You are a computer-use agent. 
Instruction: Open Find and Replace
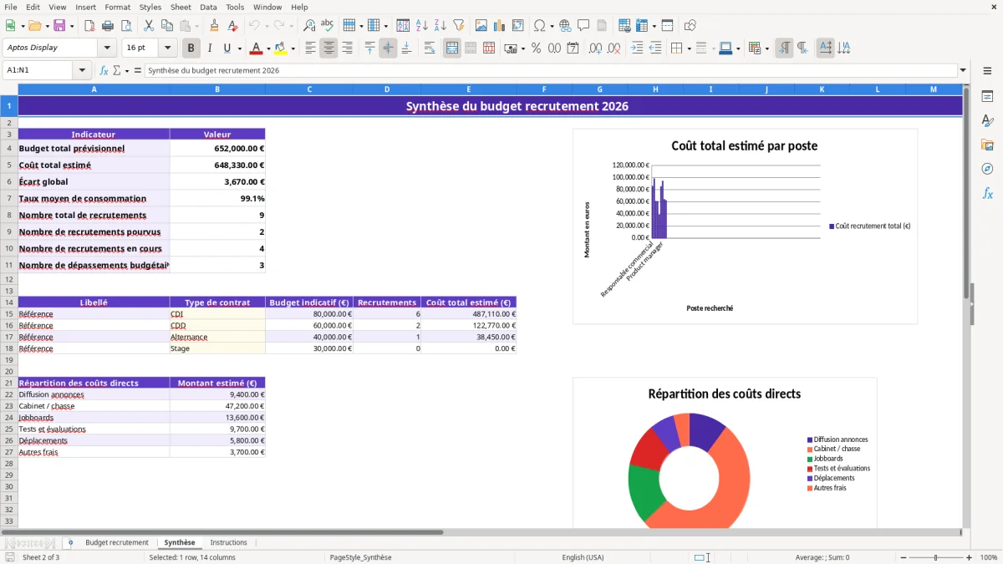(309, 26)
